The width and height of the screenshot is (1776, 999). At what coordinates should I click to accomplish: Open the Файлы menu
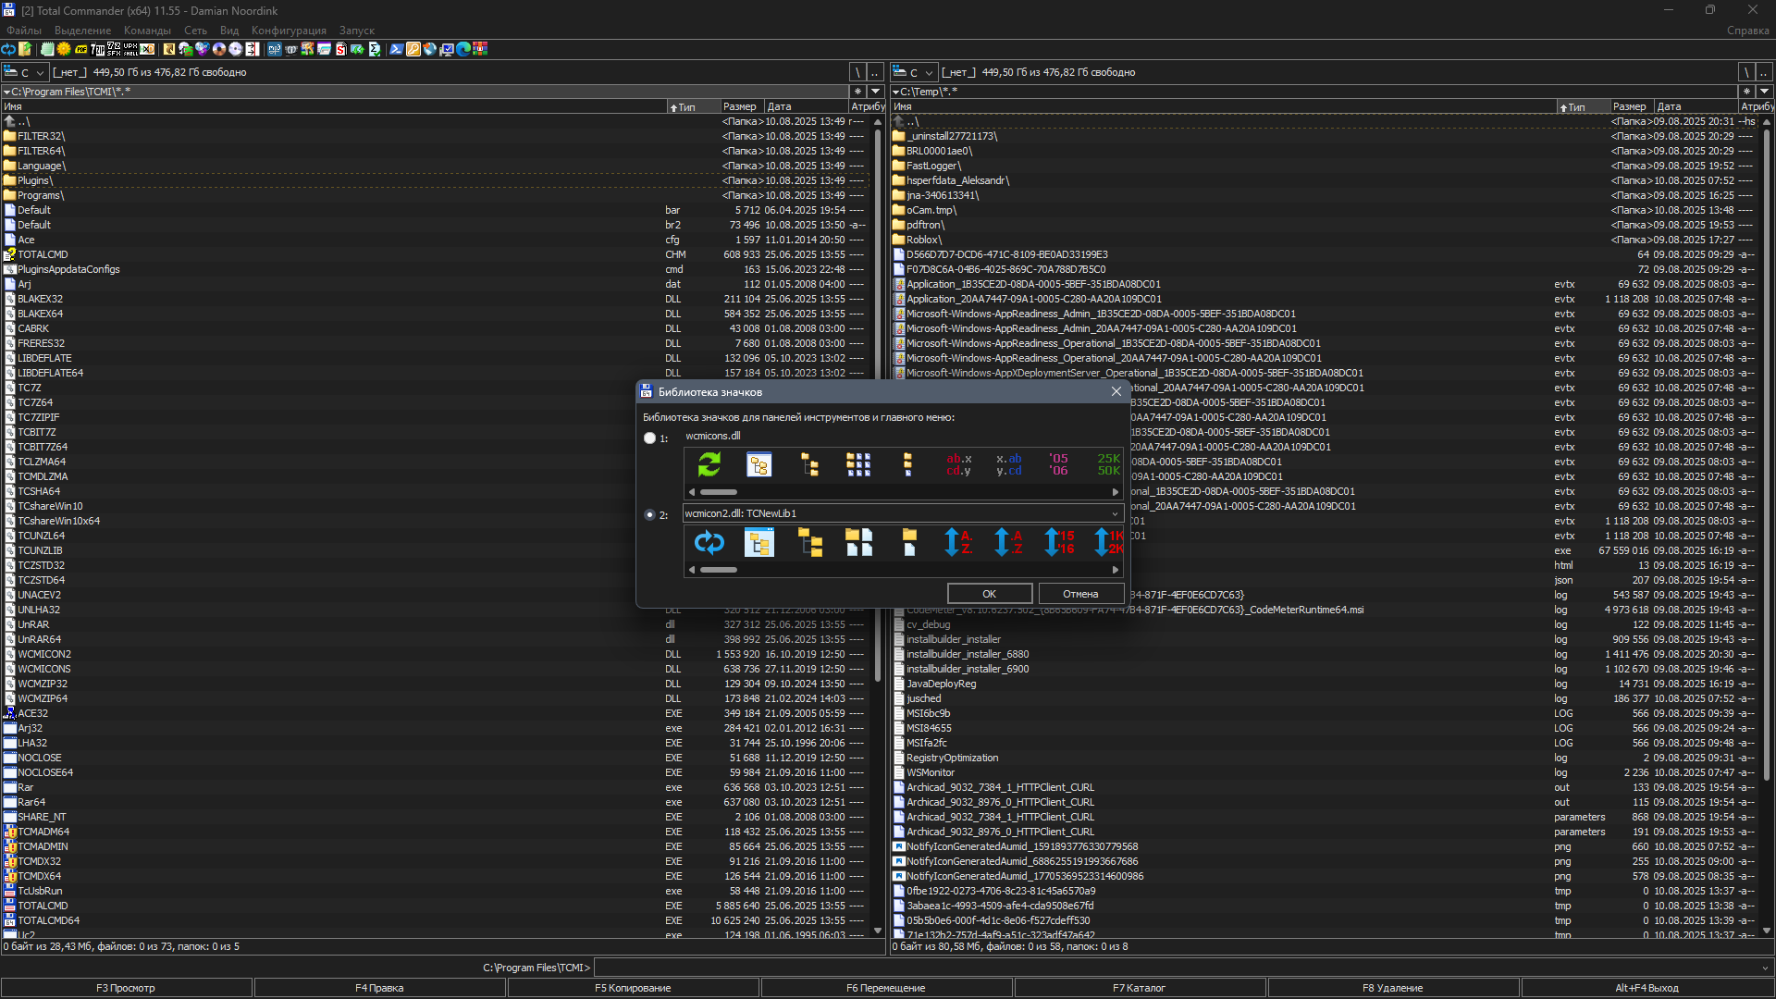tap(24, 31)
